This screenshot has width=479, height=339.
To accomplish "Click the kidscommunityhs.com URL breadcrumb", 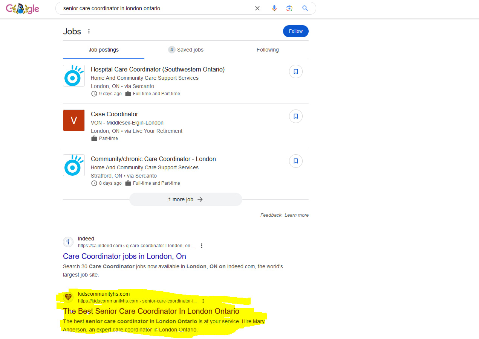I will (x=137, y=301).
